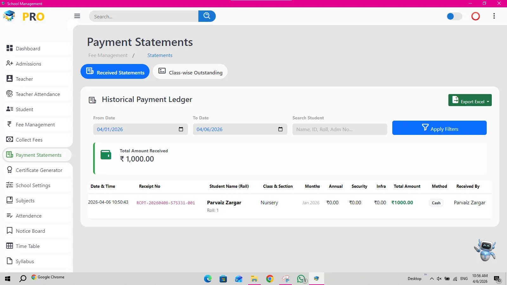
Task: Click the Attendence checklist icon
Action: (x=10, y=215)
